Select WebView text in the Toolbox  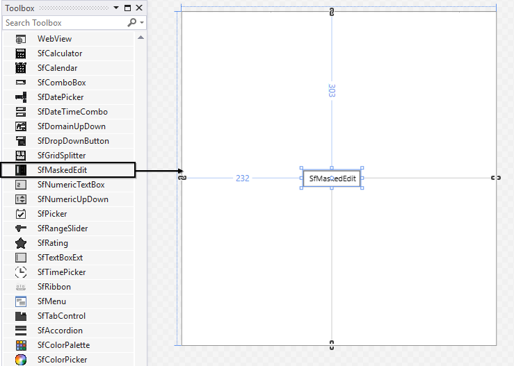coord(54,39)
